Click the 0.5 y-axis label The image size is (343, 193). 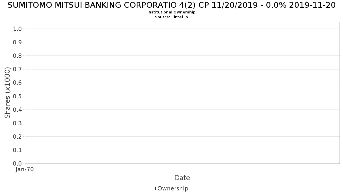tap(17, 96)
